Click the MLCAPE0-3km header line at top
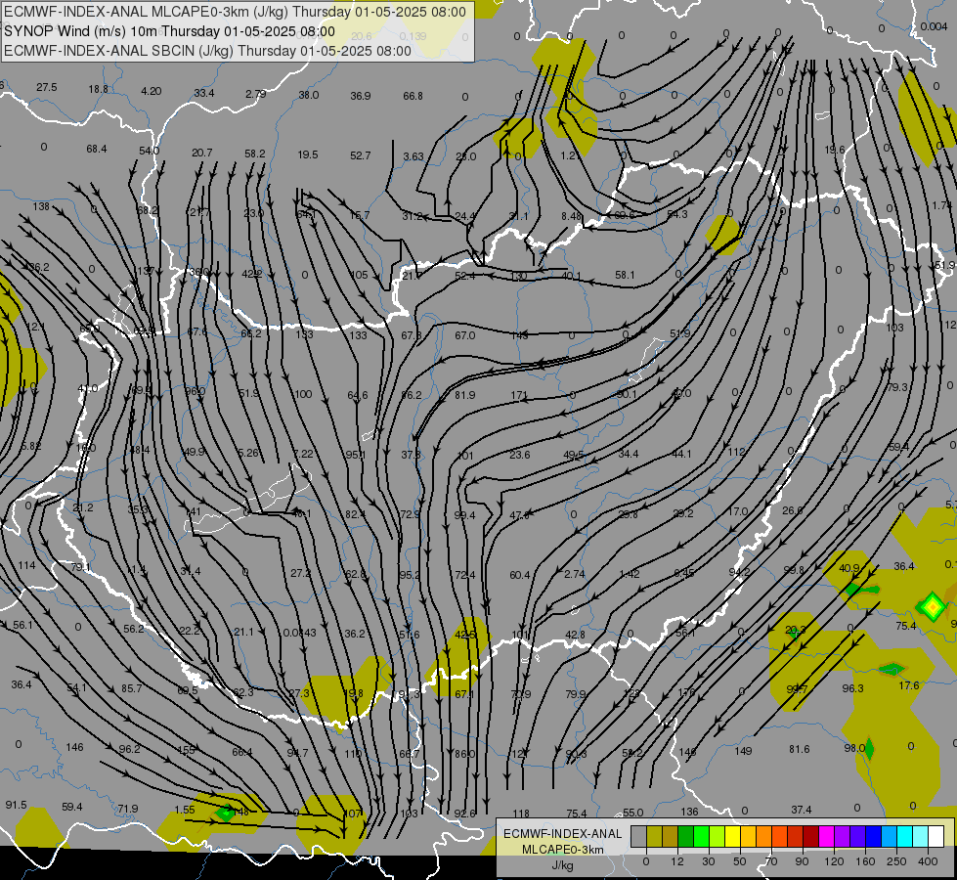 tap(236, 12)
